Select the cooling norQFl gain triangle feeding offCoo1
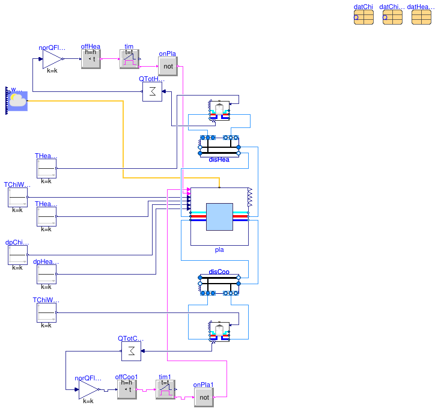The image size is (438, 411). 88,389
